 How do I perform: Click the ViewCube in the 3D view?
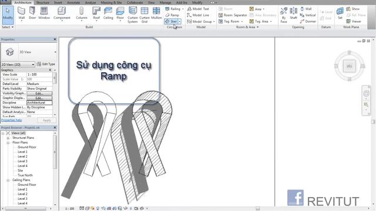coord(350,66)
